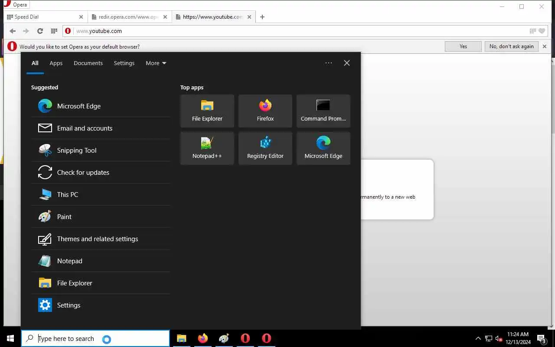This screenshot has width=555, height=347.
Task: Close the Windows search panel
Action: 347,63
